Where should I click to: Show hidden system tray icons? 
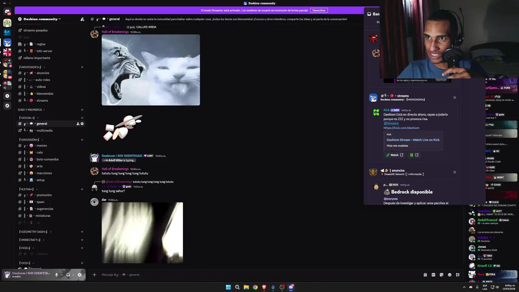coord(464,287)
